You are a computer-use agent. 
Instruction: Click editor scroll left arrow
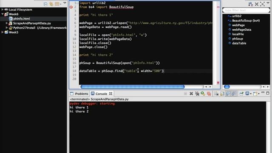tap(206, 87)
